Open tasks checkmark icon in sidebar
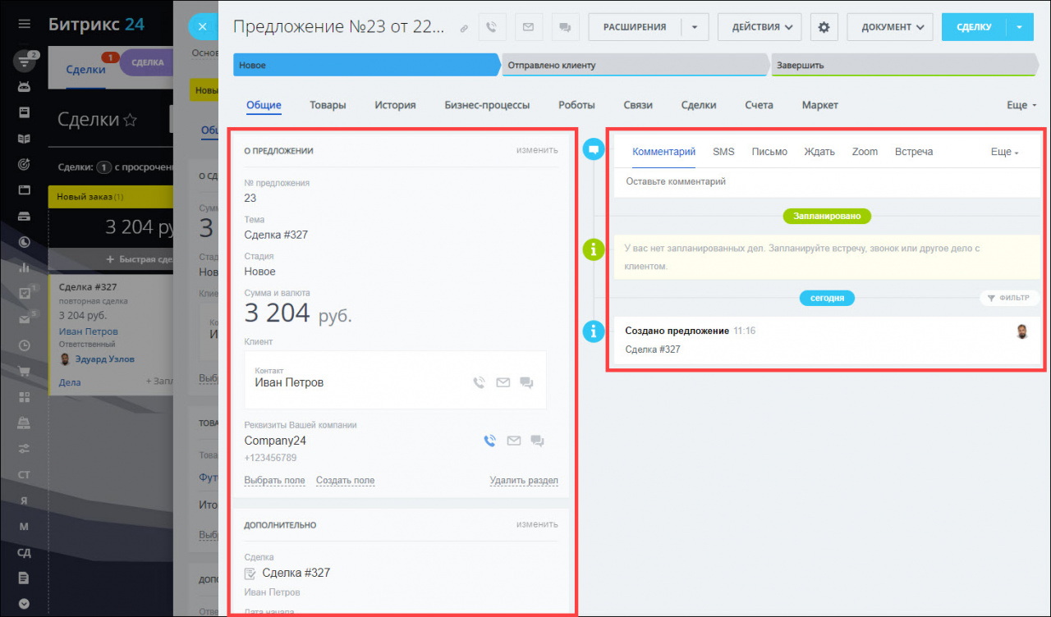 click(24, 293)
